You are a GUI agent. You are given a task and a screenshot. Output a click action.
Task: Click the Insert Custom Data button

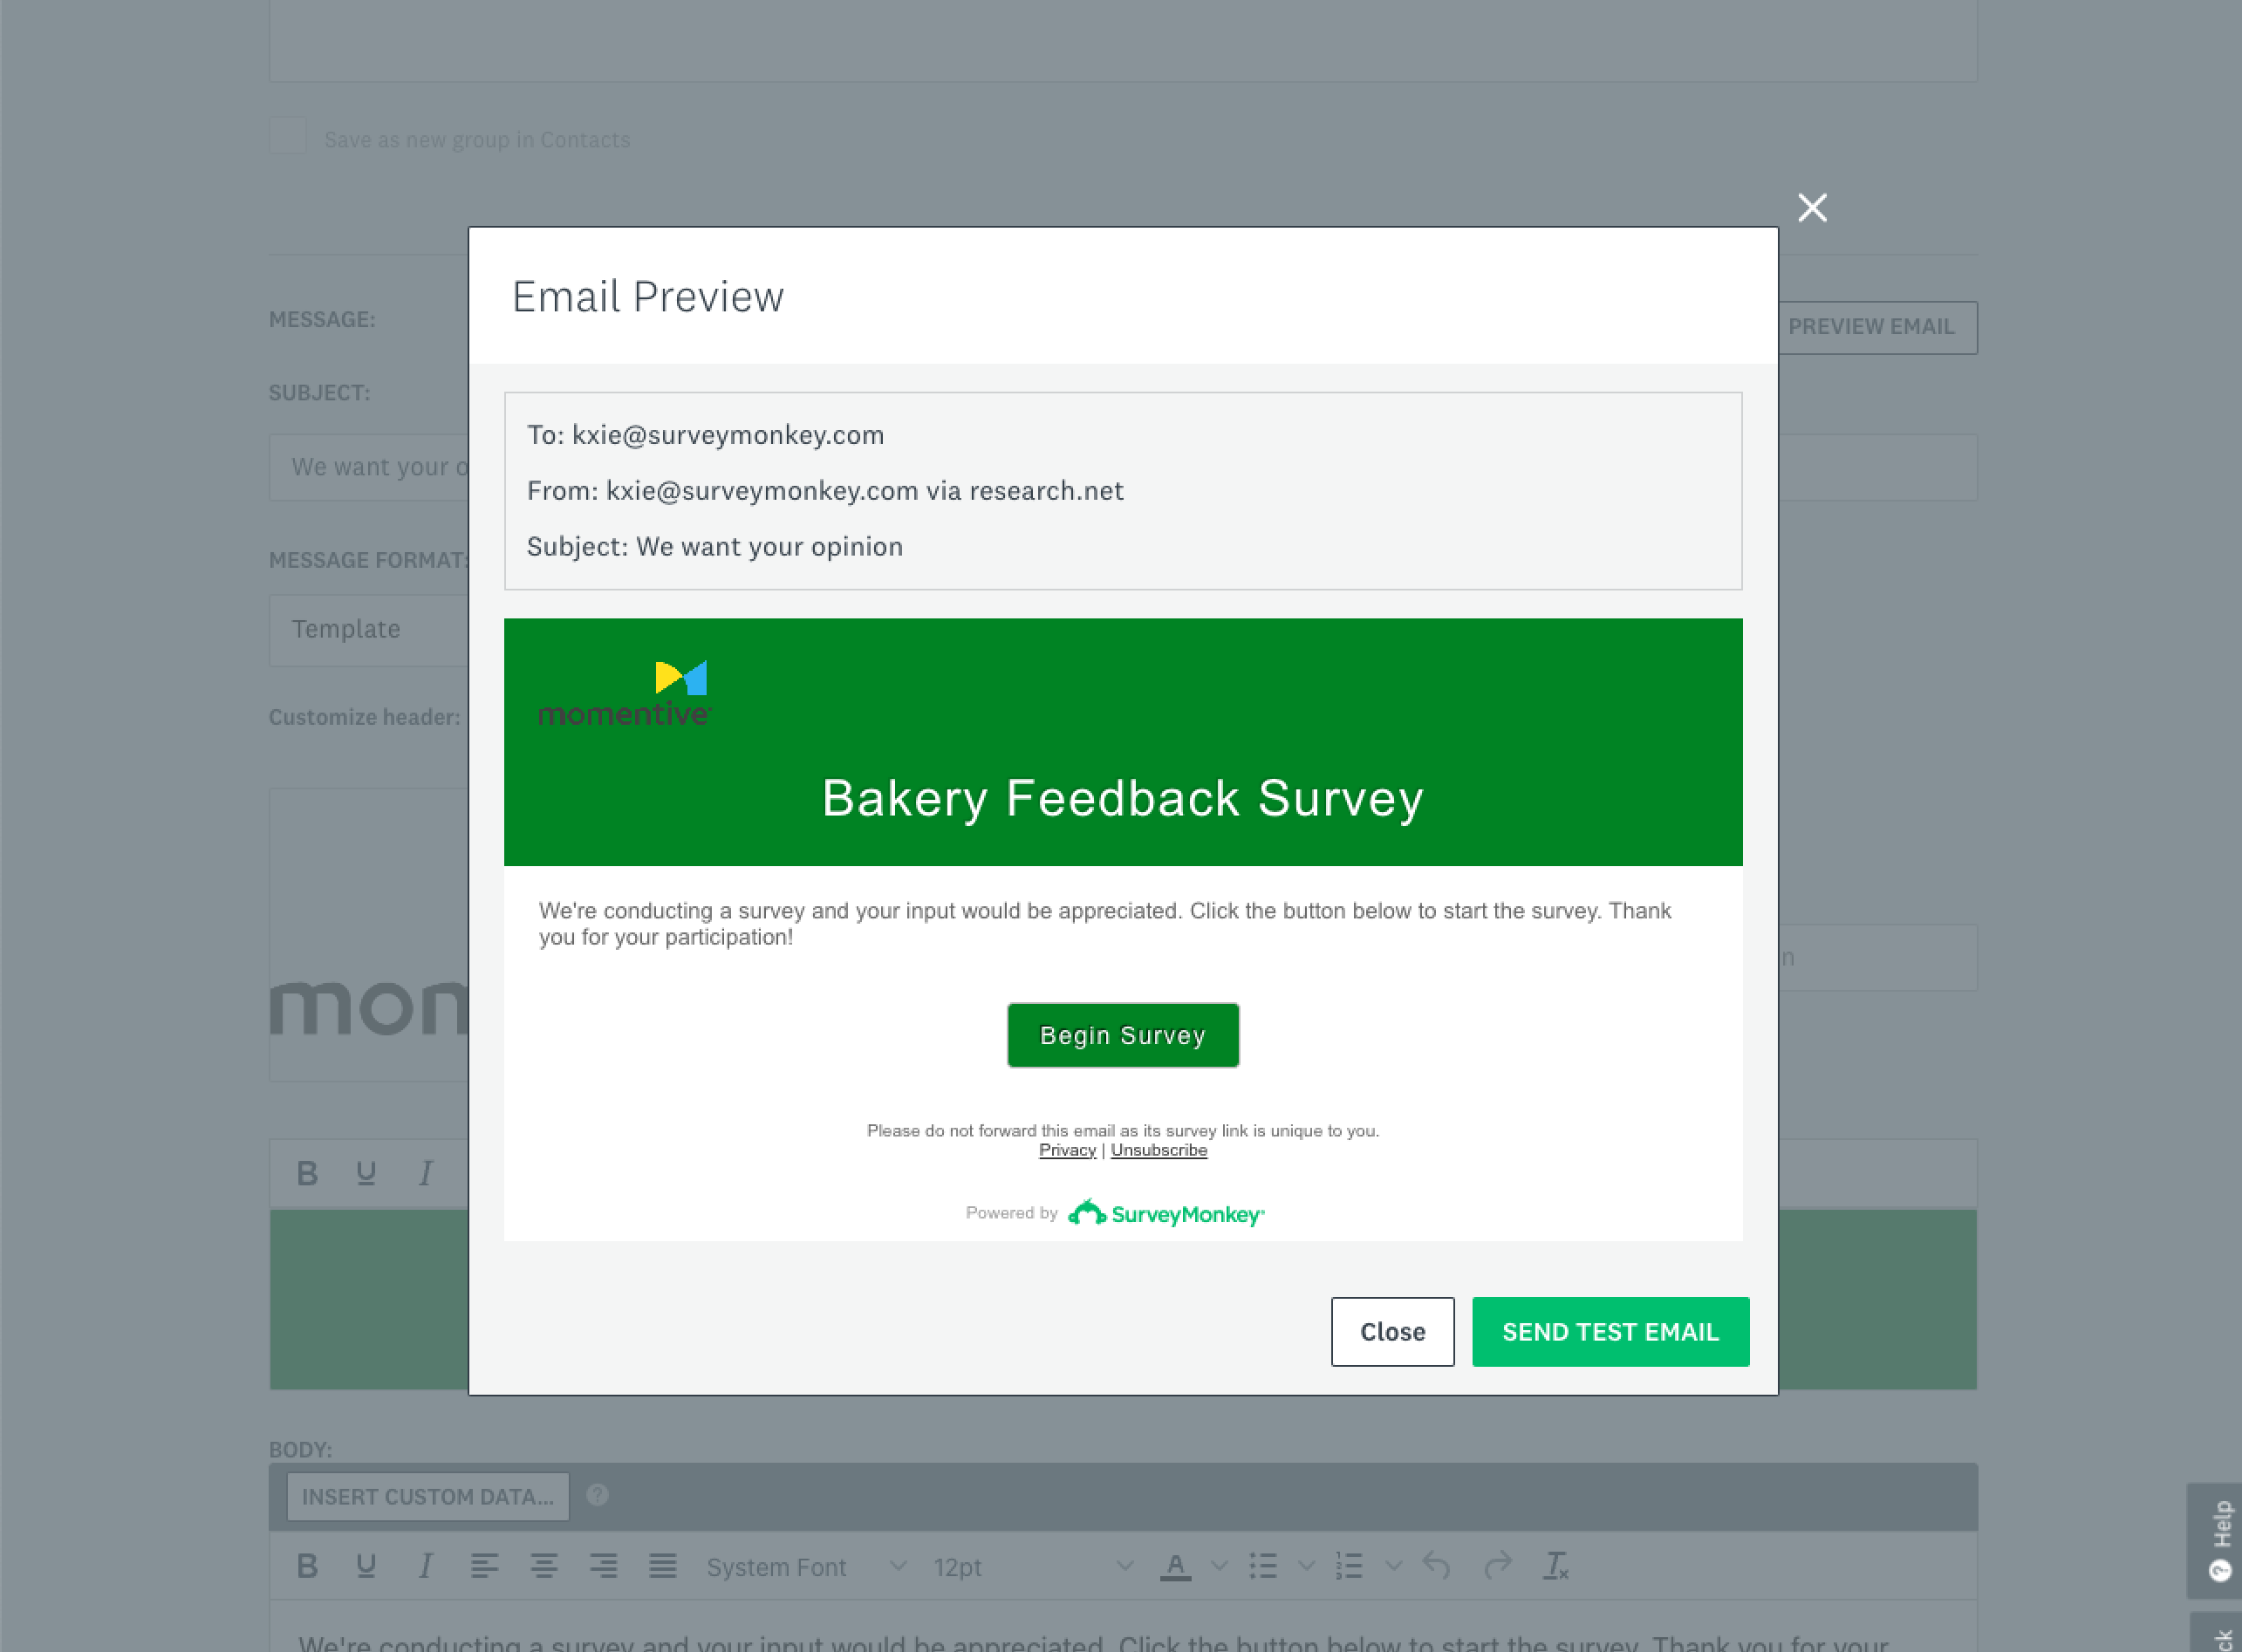[428, 1497]
